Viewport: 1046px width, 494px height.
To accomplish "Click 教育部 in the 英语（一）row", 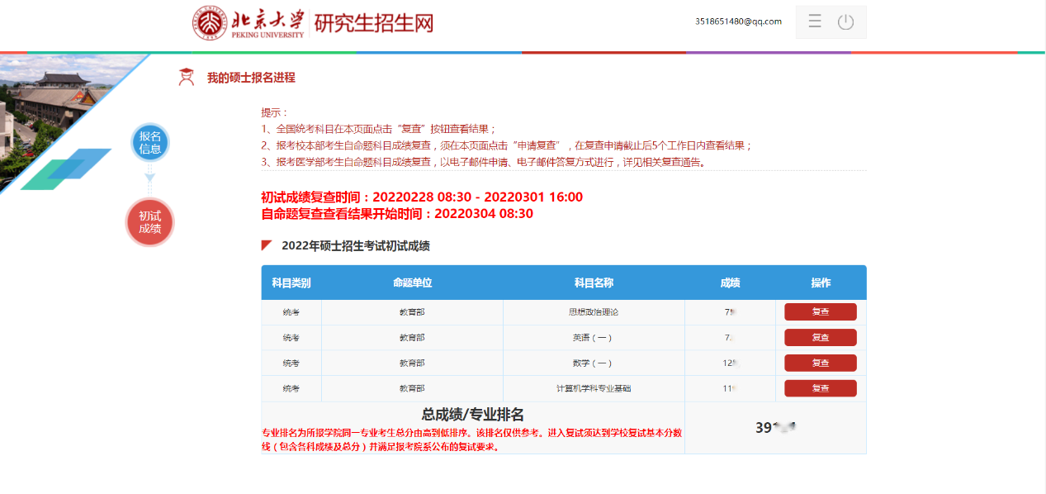I will click(412, 338).
